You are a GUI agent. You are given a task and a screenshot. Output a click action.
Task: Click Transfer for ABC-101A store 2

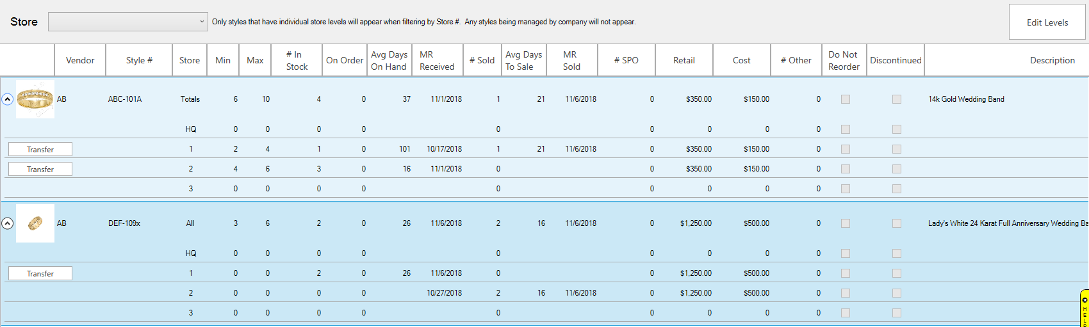click(x=40, y=169)
